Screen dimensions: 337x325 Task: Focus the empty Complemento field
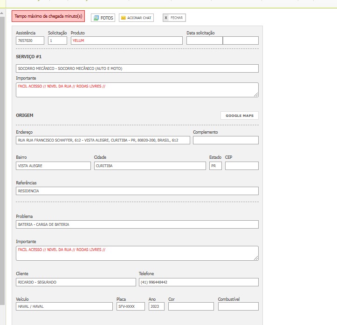[226, 140]
